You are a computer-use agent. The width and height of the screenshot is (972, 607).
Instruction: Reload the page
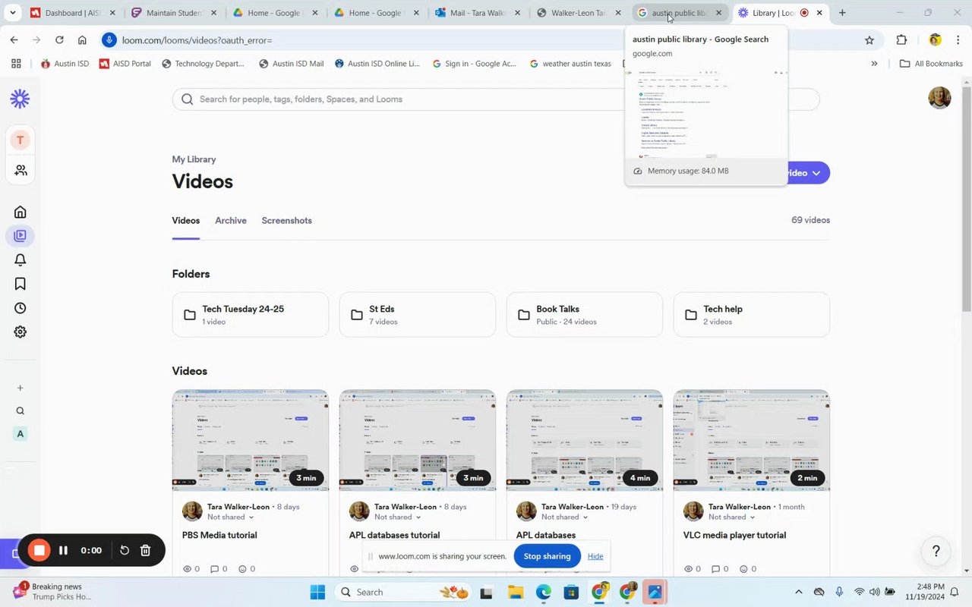(59, 40)
